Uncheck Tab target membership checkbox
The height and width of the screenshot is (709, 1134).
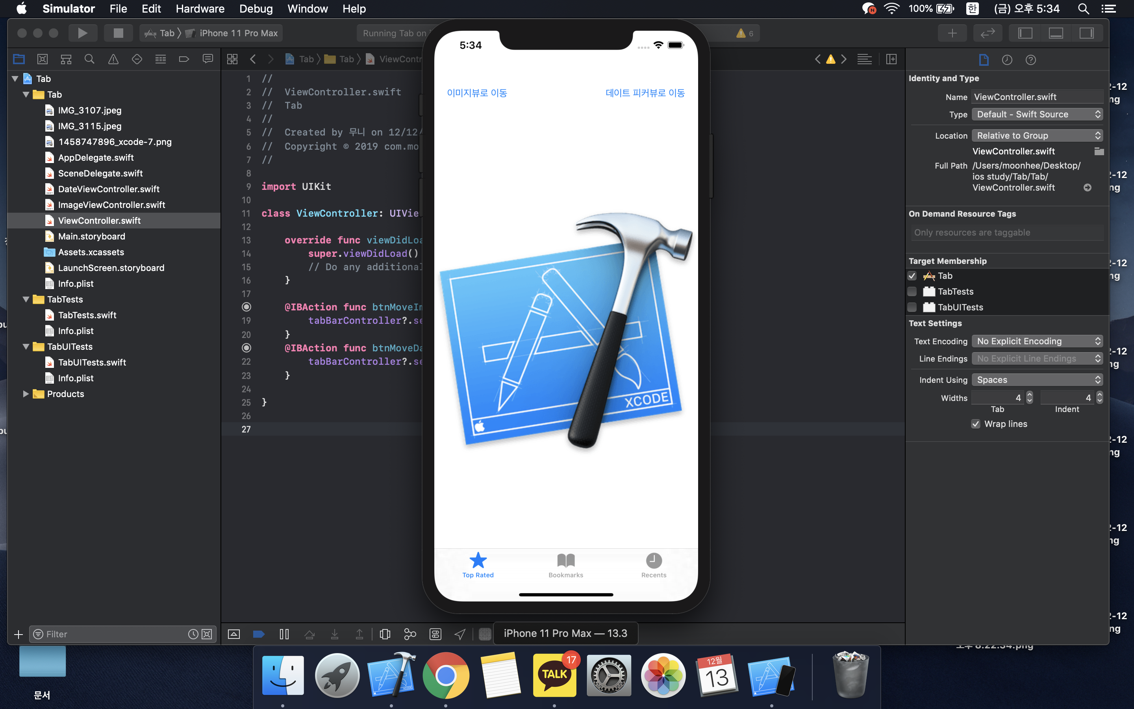(x=912, y=276)
